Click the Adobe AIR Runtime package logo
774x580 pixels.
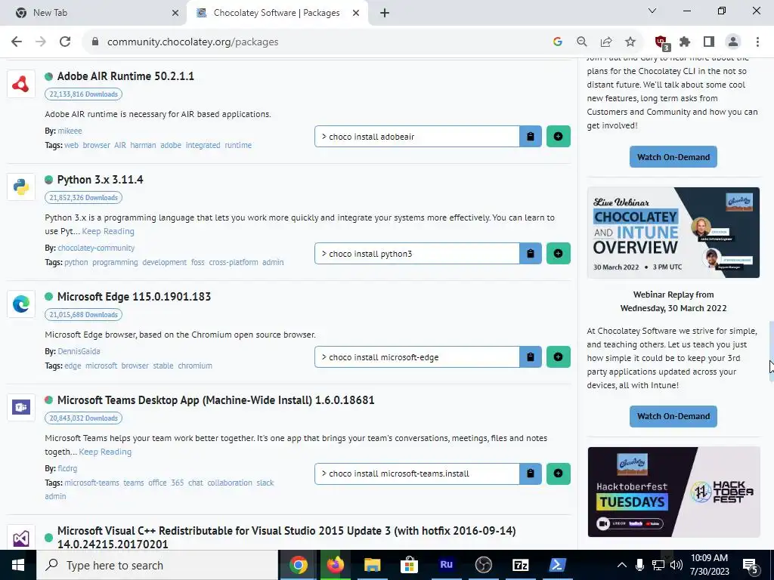point(20,84)
